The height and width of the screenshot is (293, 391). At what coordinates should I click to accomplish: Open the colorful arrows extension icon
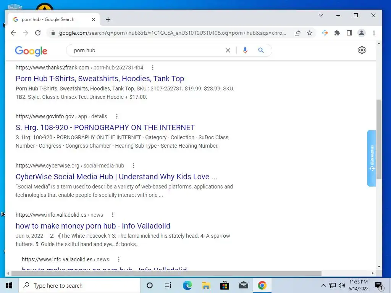(325, 33)
